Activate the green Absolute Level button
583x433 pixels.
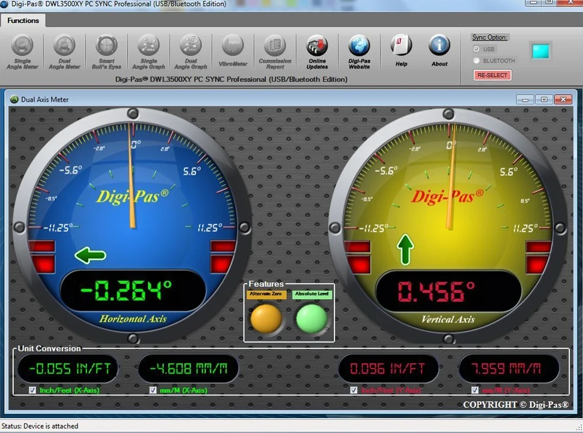click(x=312, y=318)
